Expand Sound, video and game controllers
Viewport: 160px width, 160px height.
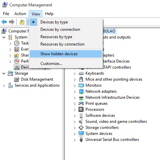tap(74, 122)
